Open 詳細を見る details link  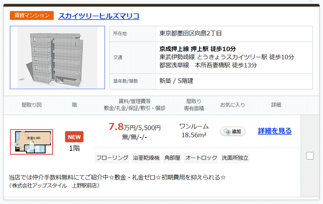click(275, 131)
